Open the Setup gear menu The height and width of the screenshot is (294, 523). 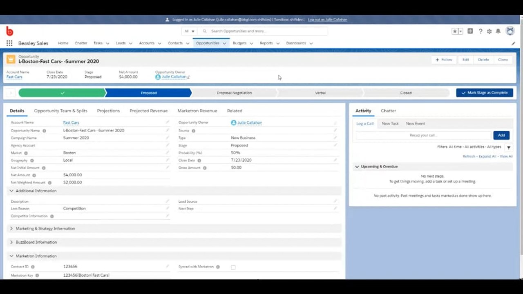(x=489, y=31)
